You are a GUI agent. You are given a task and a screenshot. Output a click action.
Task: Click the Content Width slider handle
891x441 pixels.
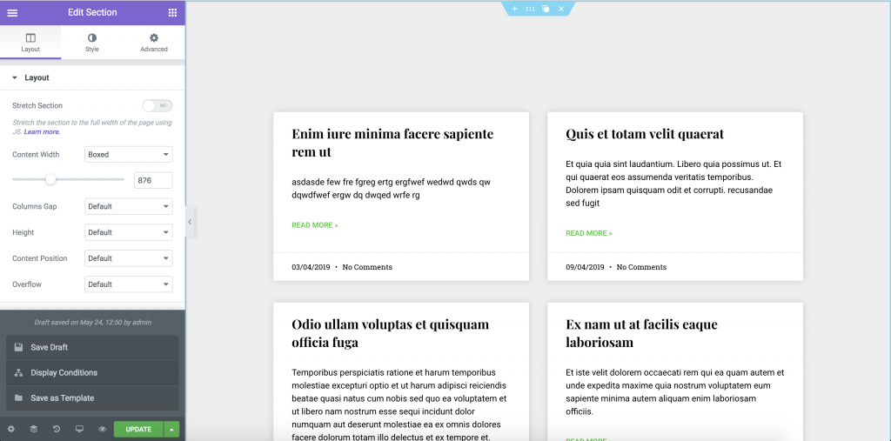pyautogui.click(x=50, y=179)
